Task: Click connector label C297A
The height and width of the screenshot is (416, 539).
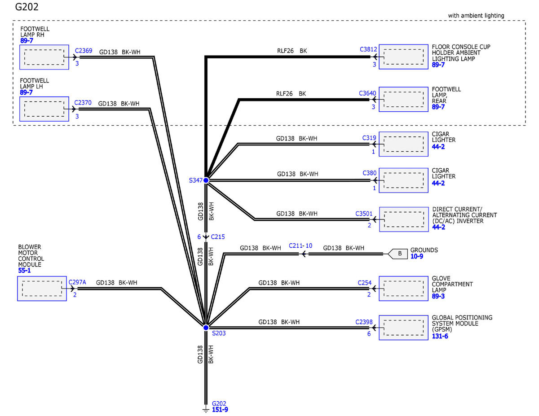Action: pyautogui.click(x=77, y=282)
